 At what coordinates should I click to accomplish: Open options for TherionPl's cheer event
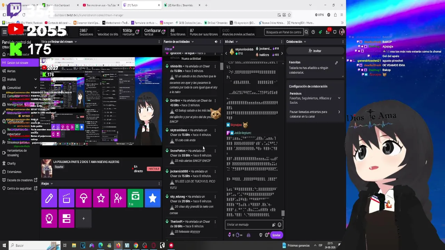point(215,222)
